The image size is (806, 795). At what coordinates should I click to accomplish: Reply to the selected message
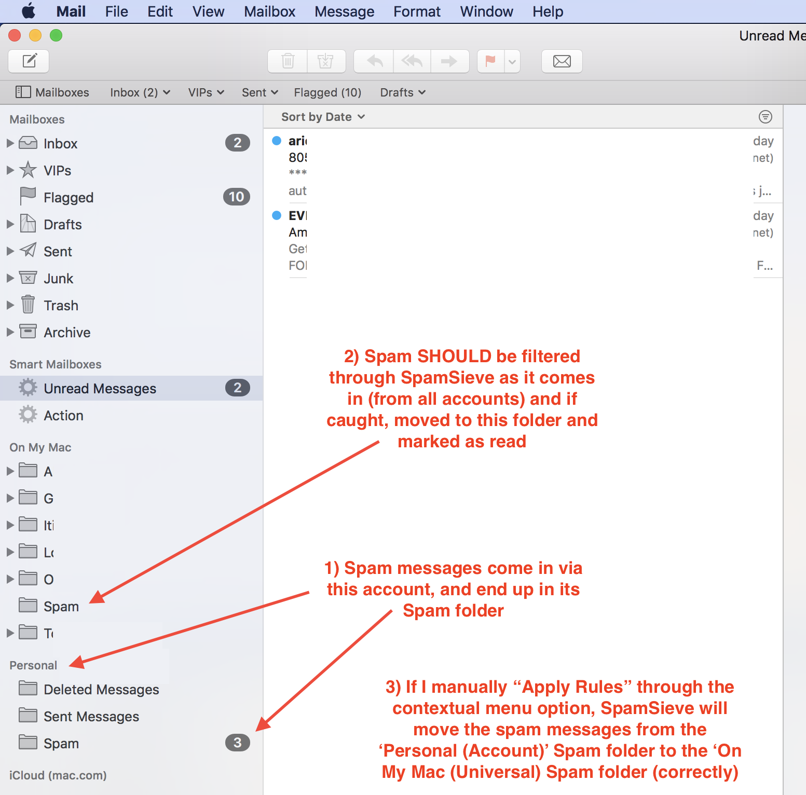click(x=374, y=61)
